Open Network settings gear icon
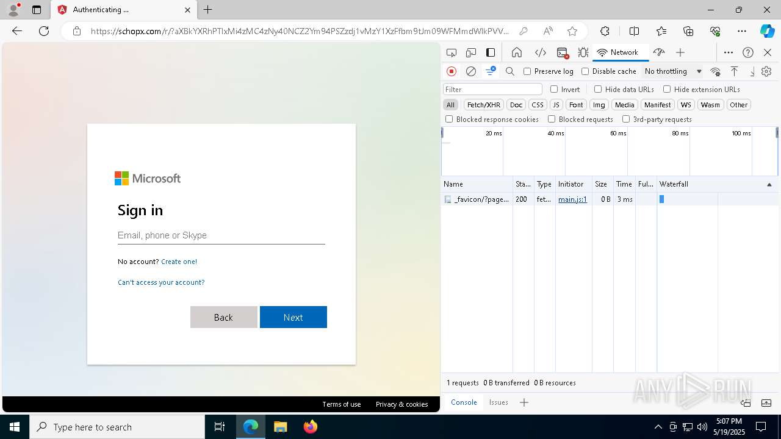This screenshot has width=781, height=439. (767, 71)
